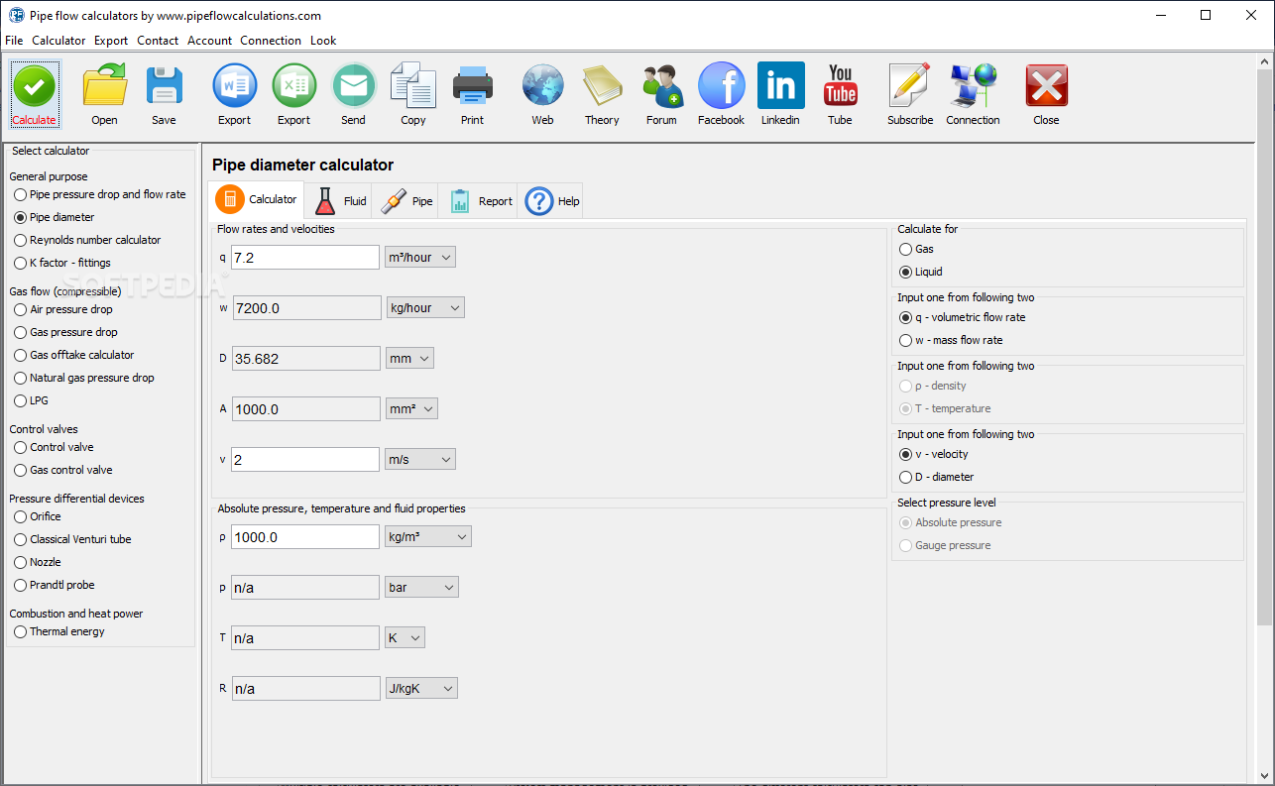Viewport: 1275px width, 786px height.
Task: Click the ρ density input field
Action: [x=305, y=536]
